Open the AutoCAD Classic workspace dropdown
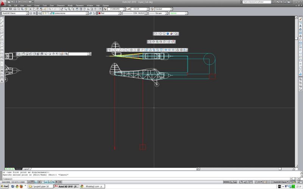Image resolution: width=303 pixels, height=189 pixels. click(x=15, y=13)
